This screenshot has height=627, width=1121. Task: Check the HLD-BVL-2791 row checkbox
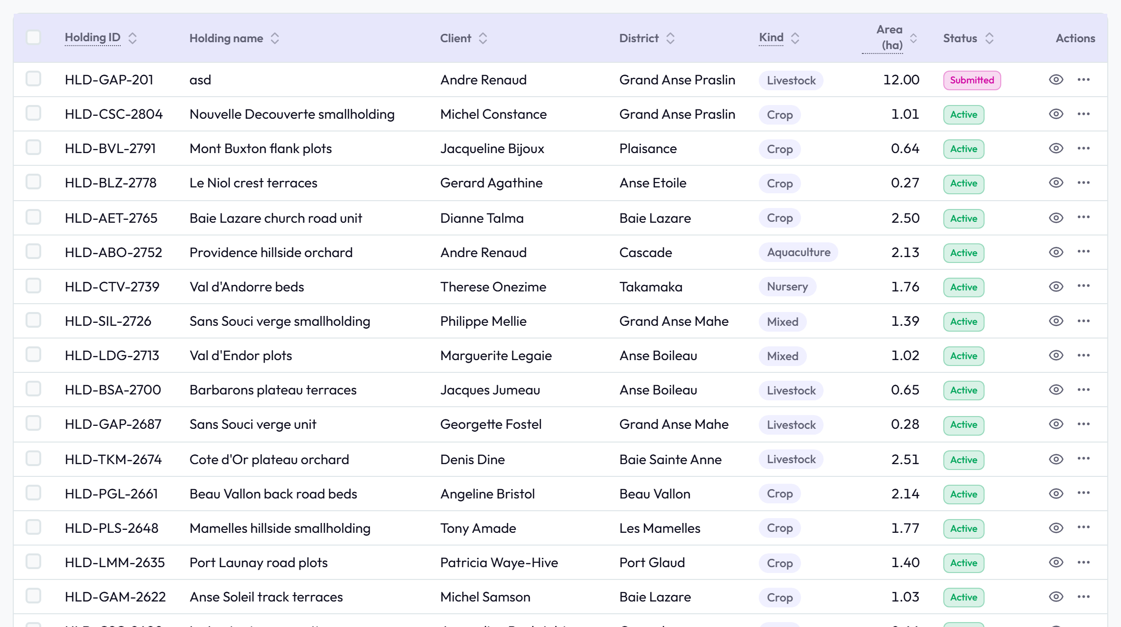33,147
